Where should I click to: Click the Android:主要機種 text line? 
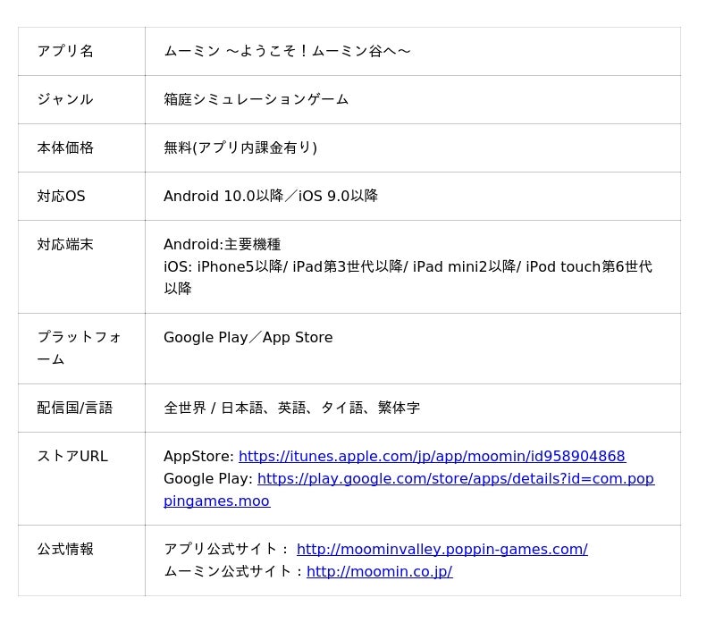(222, 244)
